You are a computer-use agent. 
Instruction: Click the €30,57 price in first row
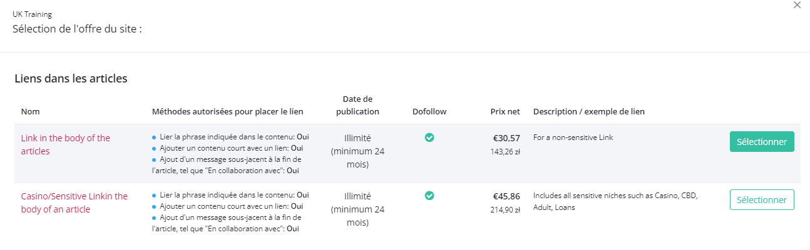507,137
